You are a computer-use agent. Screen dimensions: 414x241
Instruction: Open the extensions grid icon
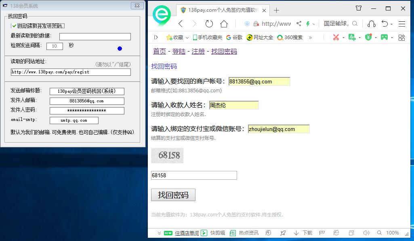tap(401, 37)
